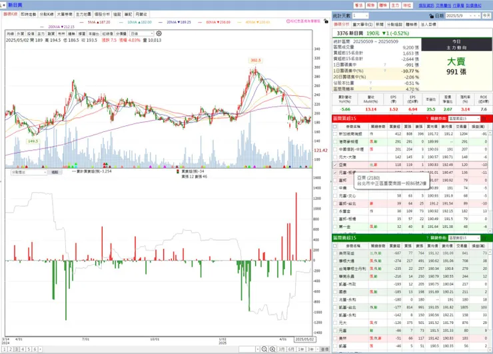493x354 pixels.
Task: Click the lock icon beside 日期
Action: (432, 16)
